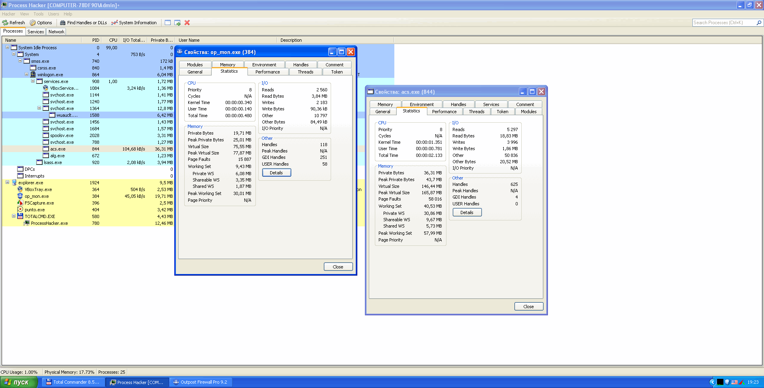The width and height of the screenshot is (764, 388).
Task: Switch to the Services tab
Action: pyautogui.click(x=35, y=32)
